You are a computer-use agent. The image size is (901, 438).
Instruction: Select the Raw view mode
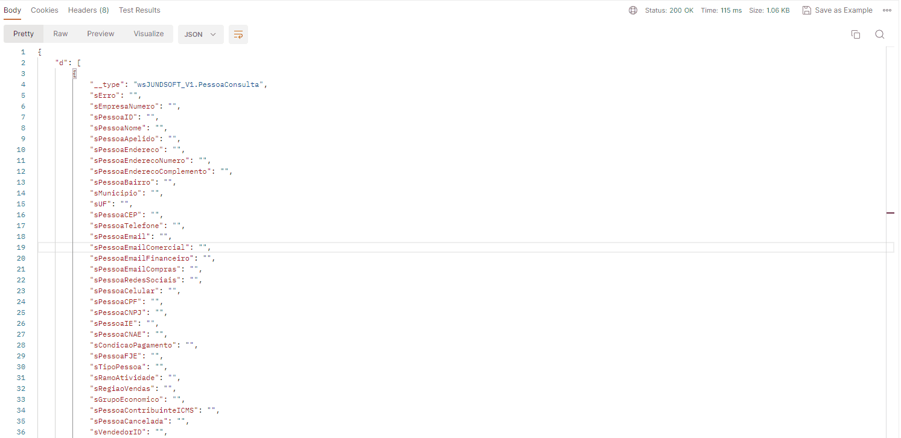tap(60, 34)
